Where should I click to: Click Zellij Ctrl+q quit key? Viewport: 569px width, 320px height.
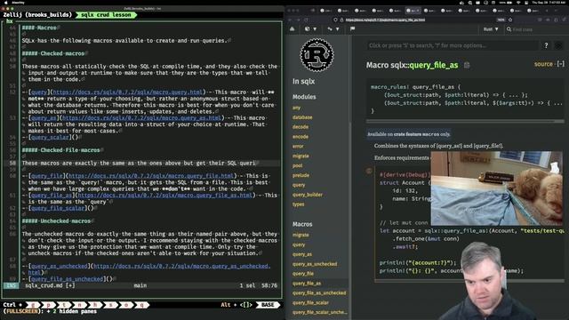pyautogui.click(x=142, y=305)
